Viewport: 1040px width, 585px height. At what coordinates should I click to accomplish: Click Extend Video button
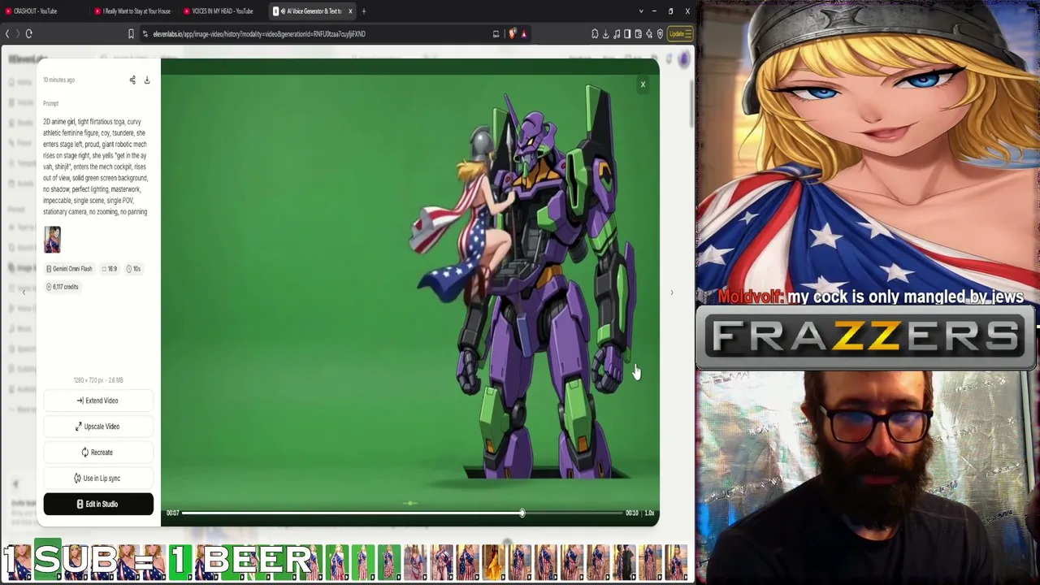[98, 401]
